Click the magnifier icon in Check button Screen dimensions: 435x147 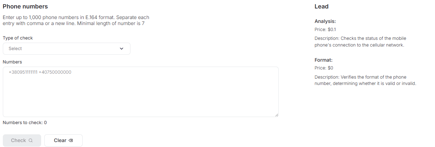[x=31, y=141]
